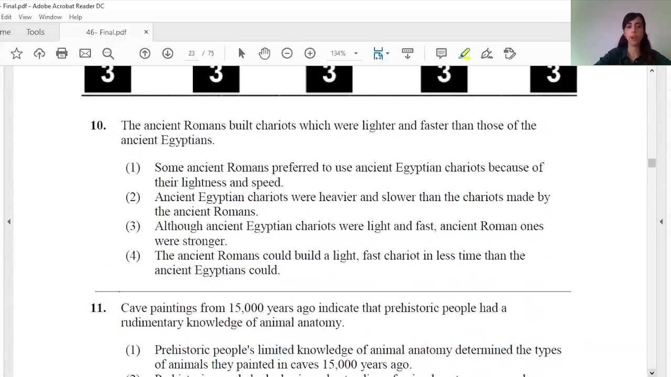Click the text 'Although ancient Egyptian chariots'

(245, 226)
